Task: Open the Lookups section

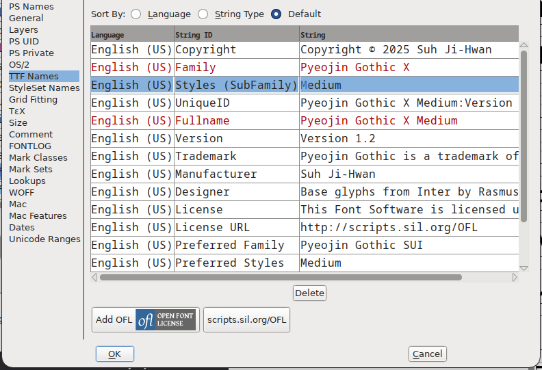Action: (27, 181)
